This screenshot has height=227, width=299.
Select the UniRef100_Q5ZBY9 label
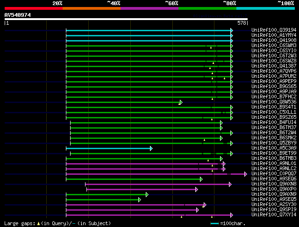pyautogui.click(x=274, y=143)
